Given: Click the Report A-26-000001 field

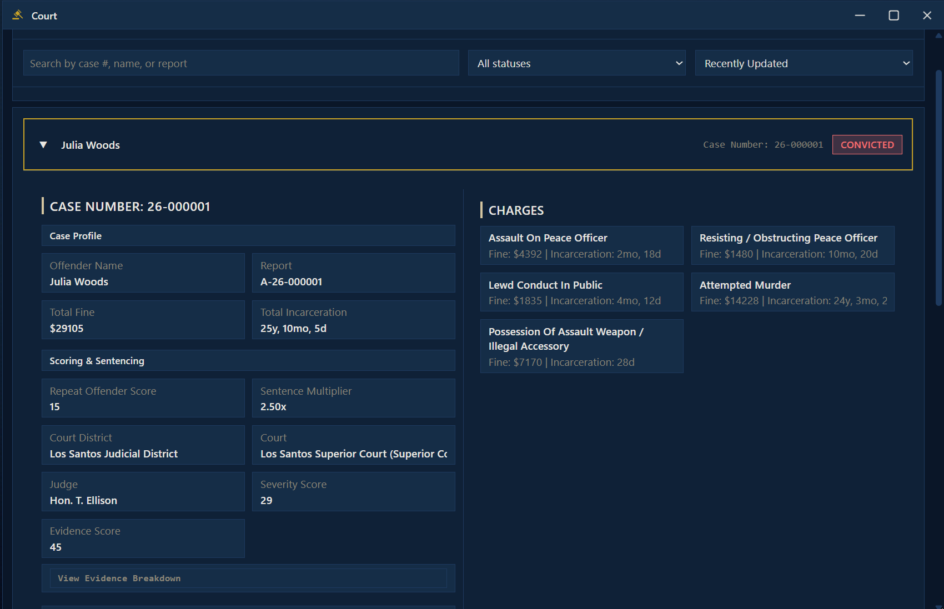Looking at the screenshot, I should 353,273.
